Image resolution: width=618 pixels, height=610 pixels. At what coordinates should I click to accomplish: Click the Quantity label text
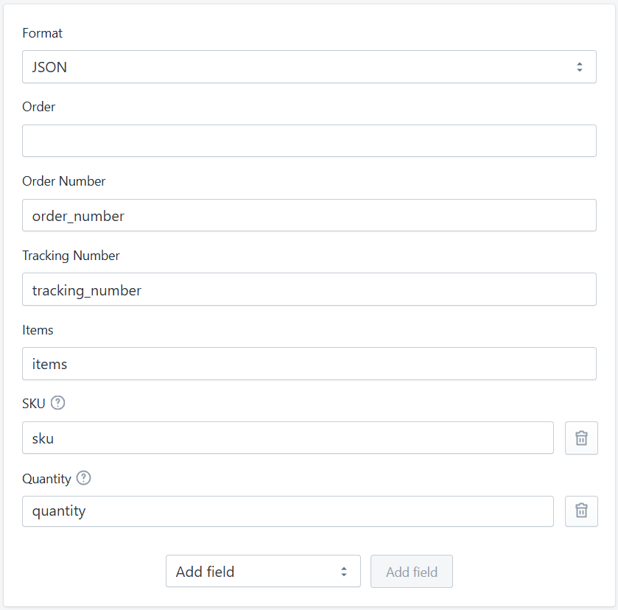click(46, 479)
